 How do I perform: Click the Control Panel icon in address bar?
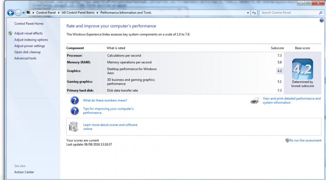(x=28, y=12)
